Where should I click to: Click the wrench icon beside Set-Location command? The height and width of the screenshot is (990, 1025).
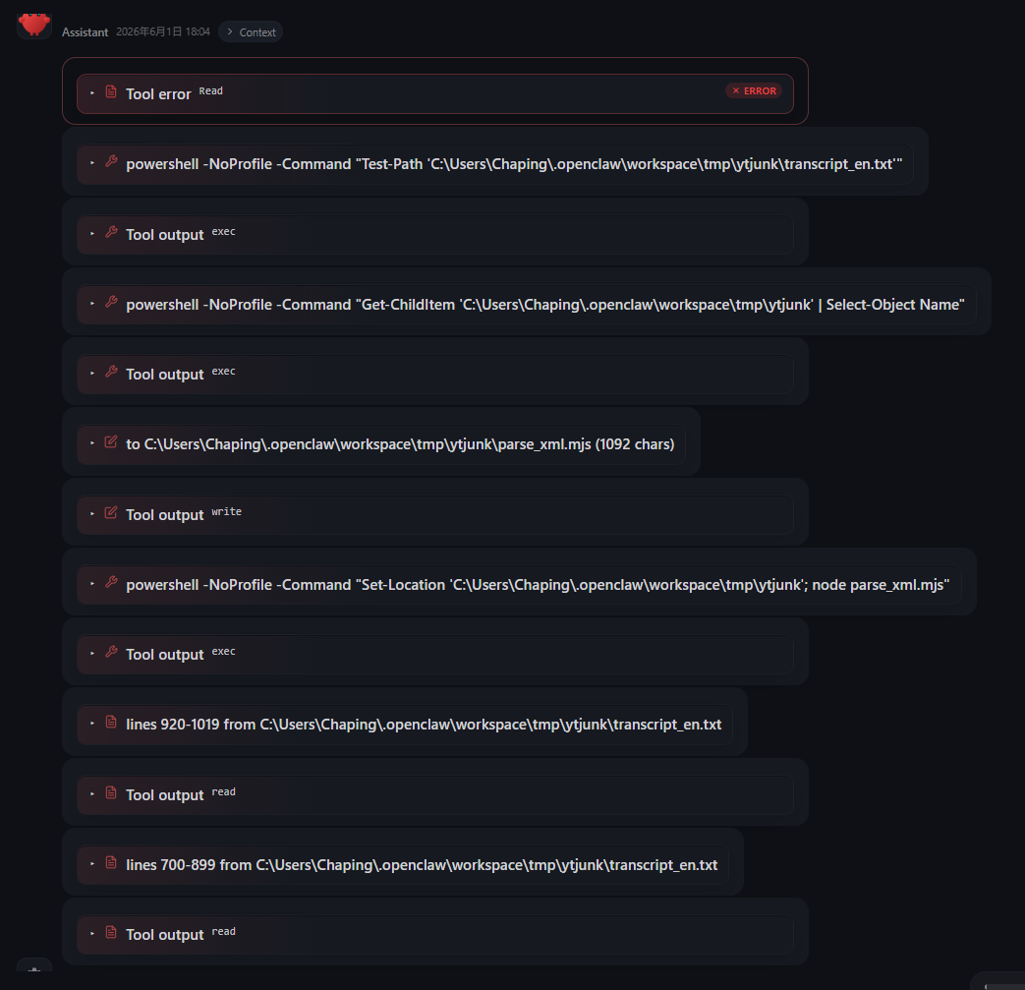coord(111,583)
